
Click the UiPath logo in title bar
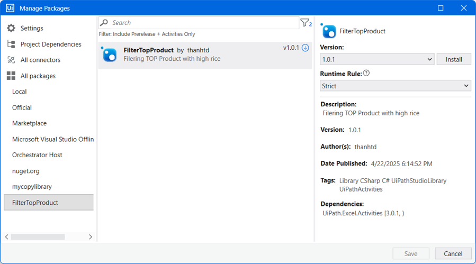[10, 8]
